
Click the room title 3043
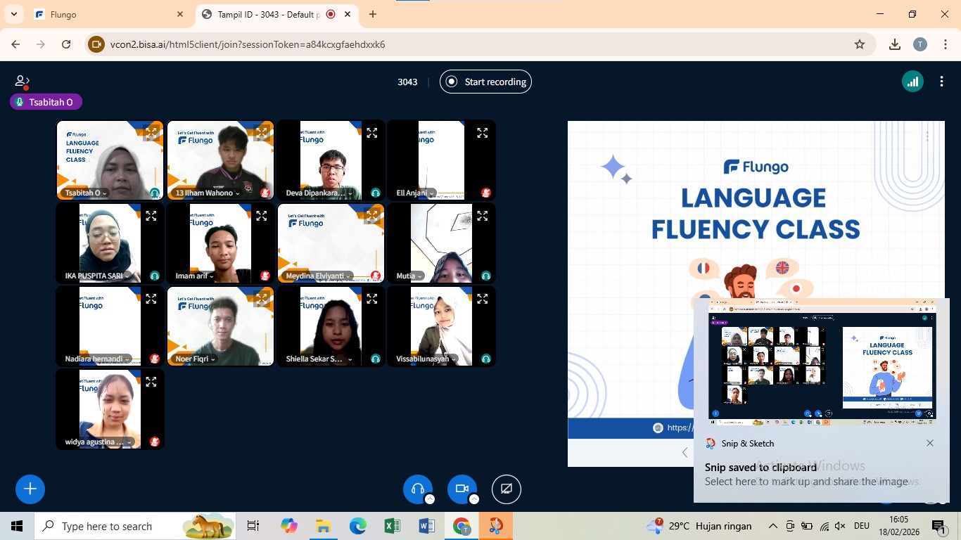click(407, 82)
